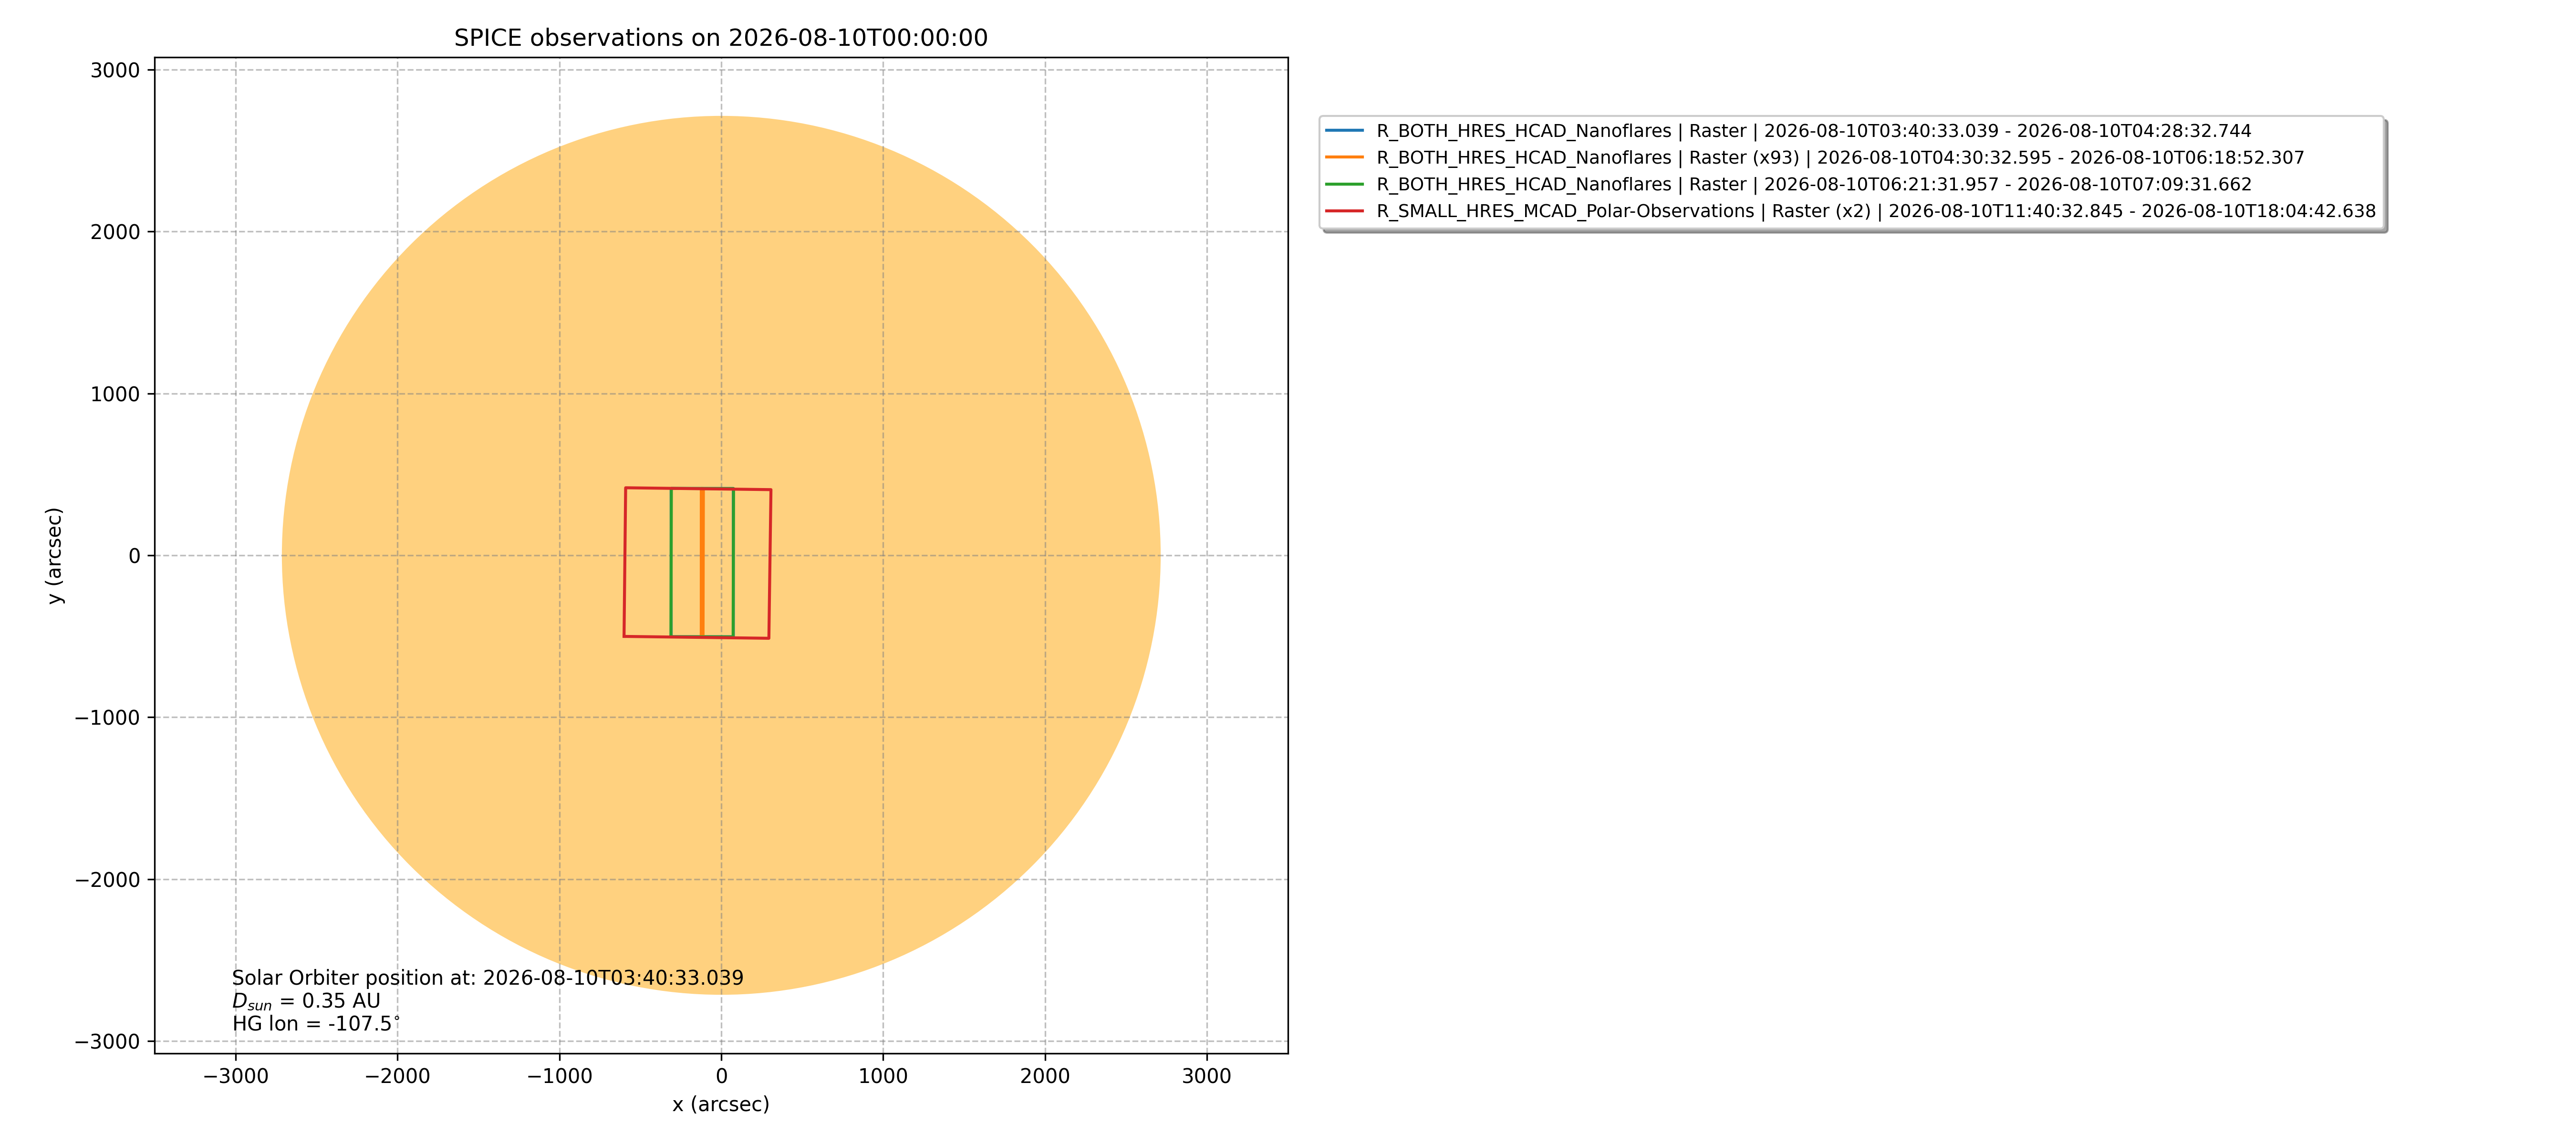Screen dimensions: 2576x1145
Task: Click the right green vertical raster line
Action: click(x=733, y=562)
